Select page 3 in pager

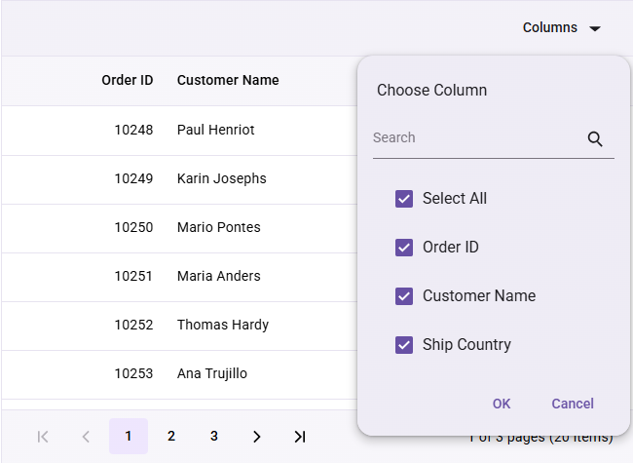tap(214, 437)
